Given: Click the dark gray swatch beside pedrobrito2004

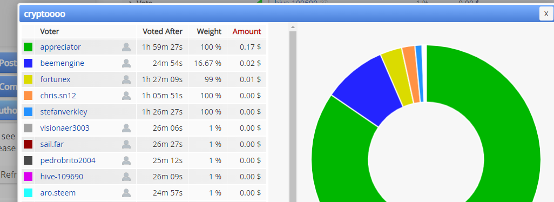Looking at the screenshot, I should point(28,160).
